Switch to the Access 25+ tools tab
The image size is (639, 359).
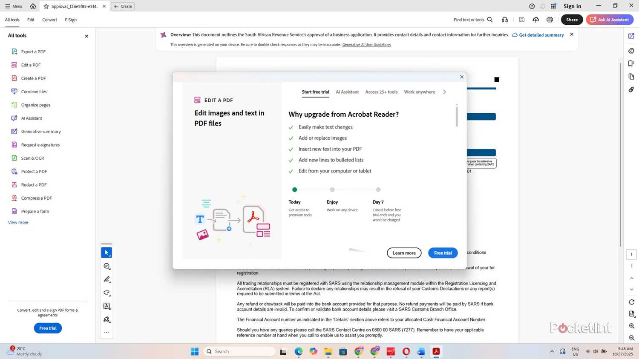(x=381, y=92)
